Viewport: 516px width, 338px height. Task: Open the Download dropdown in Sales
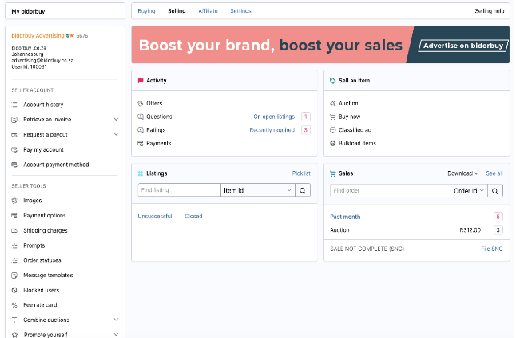[462, 173]
